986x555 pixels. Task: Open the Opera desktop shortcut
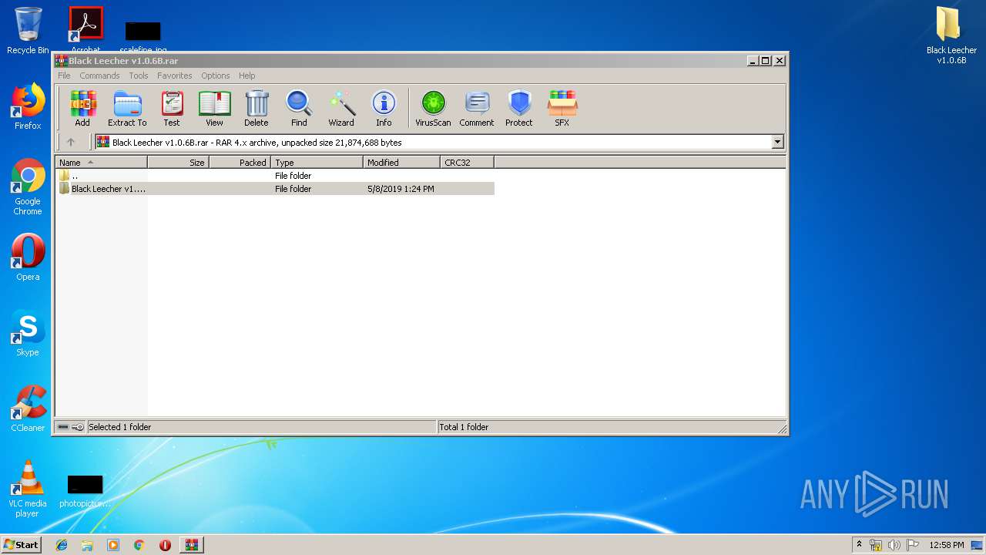click(28, 257)
